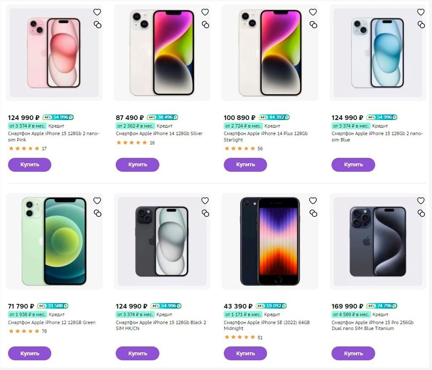Favorite the iPhone SE (2022) Midnight
The width and height of the screenshot is (432, 370).
tap(313, 201)
